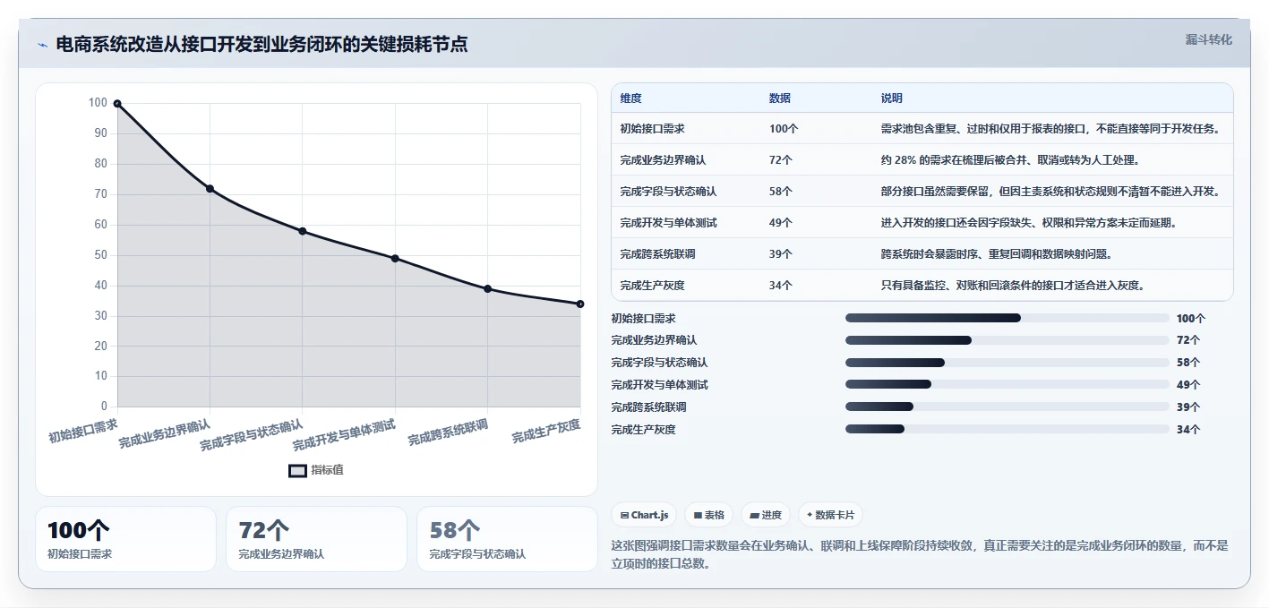The width and height of the screenshot is (1269, 608).
Task: Click table cell 完成字段与状态确认
Action: click(x=668, y=192)
